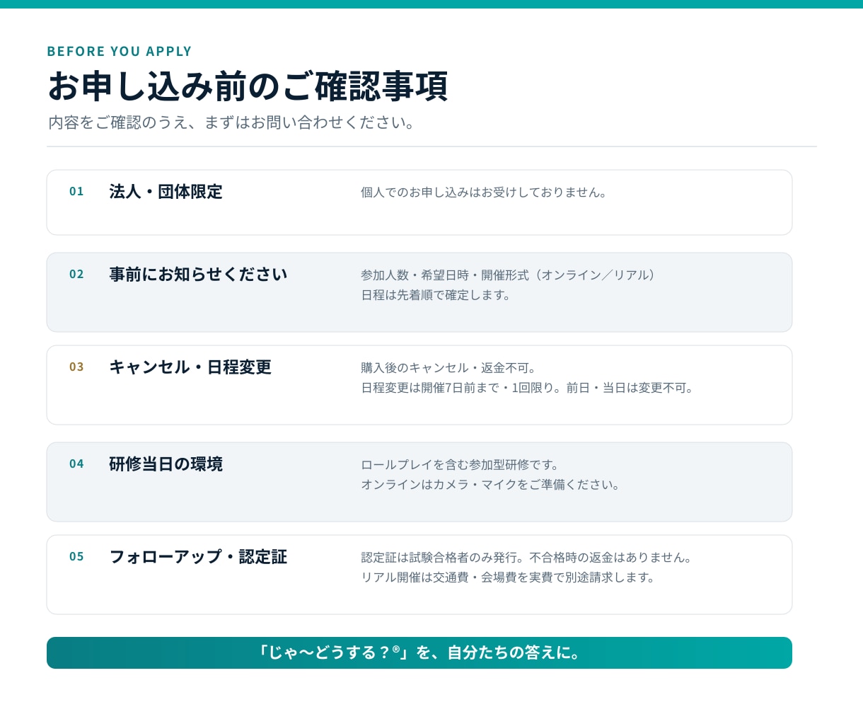Click the number '03'

(x=76, y=367)
